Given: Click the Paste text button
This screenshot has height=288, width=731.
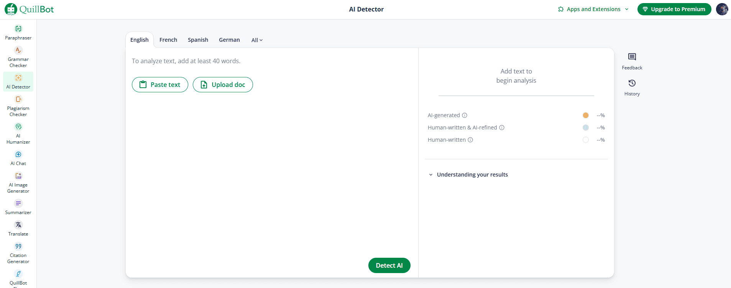Looking at the screenshot, I should pyautogui.click(x=160, y=85).
